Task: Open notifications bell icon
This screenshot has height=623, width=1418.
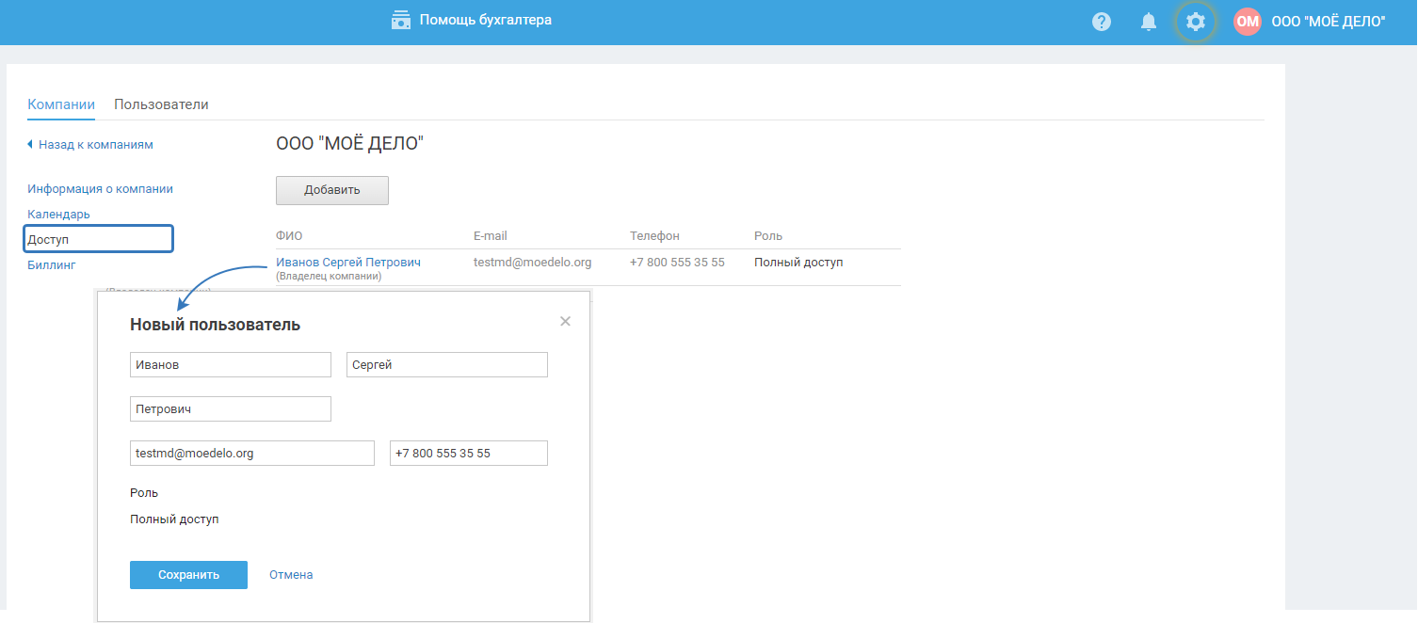Action: [x=1148, y=22]
